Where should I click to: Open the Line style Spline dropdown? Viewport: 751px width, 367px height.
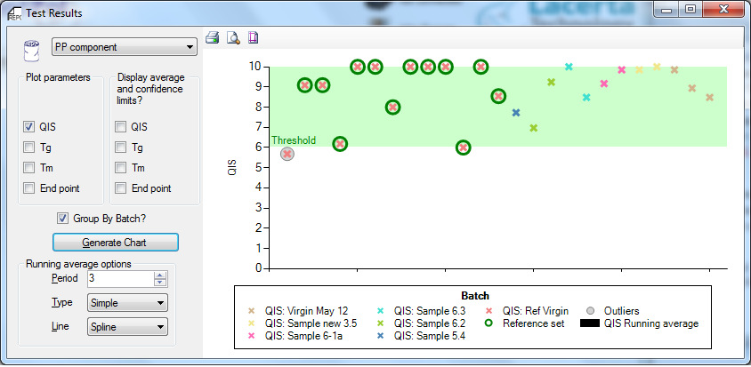(x=127, y=327)
